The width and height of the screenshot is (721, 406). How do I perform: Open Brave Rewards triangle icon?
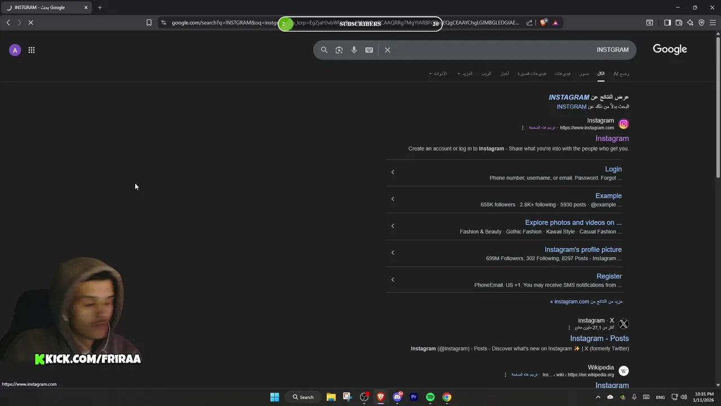pos(555,23)
